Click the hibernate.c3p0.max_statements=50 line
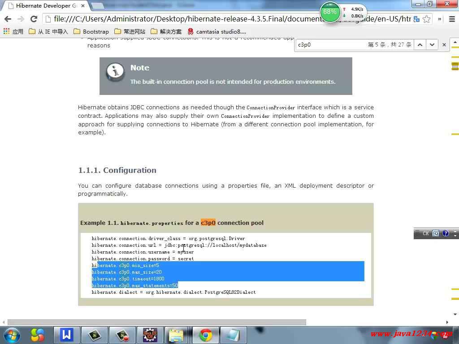This screenshot has height=344, width=459. pyautogui.click(x=134, y=285)
